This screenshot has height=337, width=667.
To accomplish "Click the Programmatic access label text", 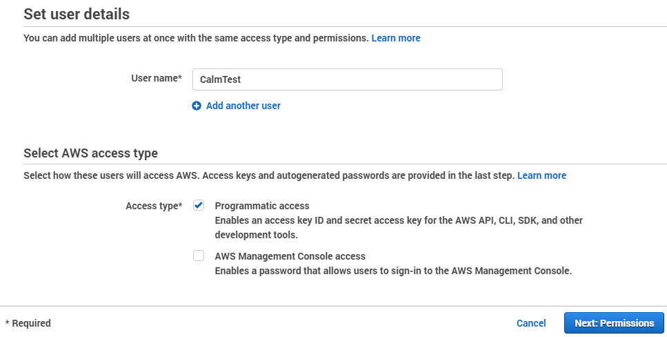I will [x=262, y=206].
